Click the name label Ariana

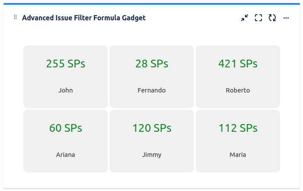click(x=65, y=155)
